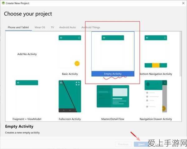Choose the Fragment + ViewModel thumbnail

[27, 96]
